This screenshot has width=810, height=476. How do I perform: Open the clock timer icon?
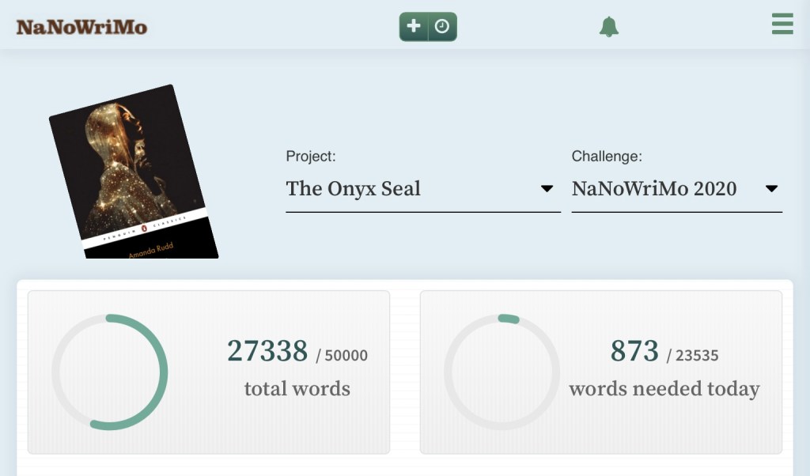pos(442,27)
